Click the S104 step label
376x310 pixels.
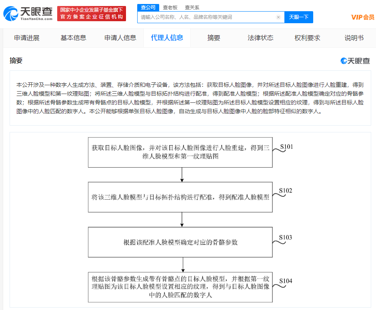coord(286,281)
